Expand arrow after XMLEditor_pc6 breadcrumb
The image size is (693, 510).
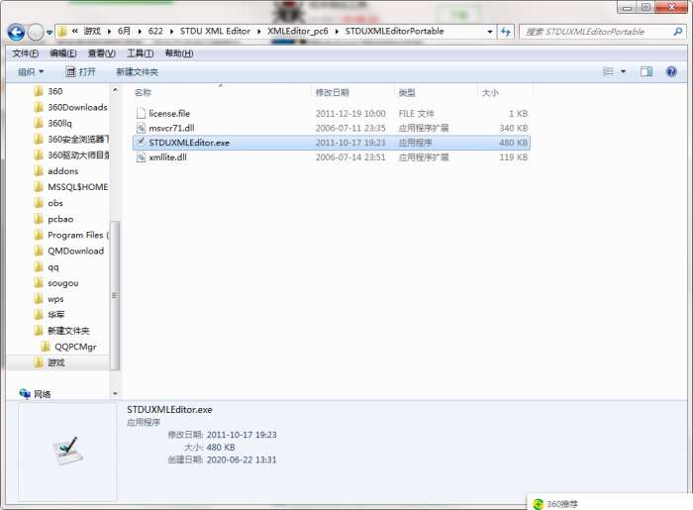coord(337,32)
